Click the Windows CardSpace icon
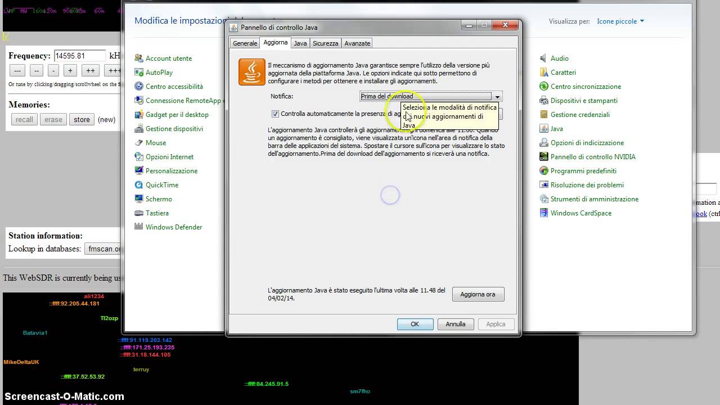The width and height of the screenshot is (720, 405). 544,213
